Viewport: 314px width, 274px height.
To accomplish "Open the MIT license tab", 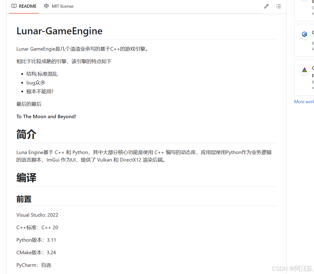I will 59,6.
